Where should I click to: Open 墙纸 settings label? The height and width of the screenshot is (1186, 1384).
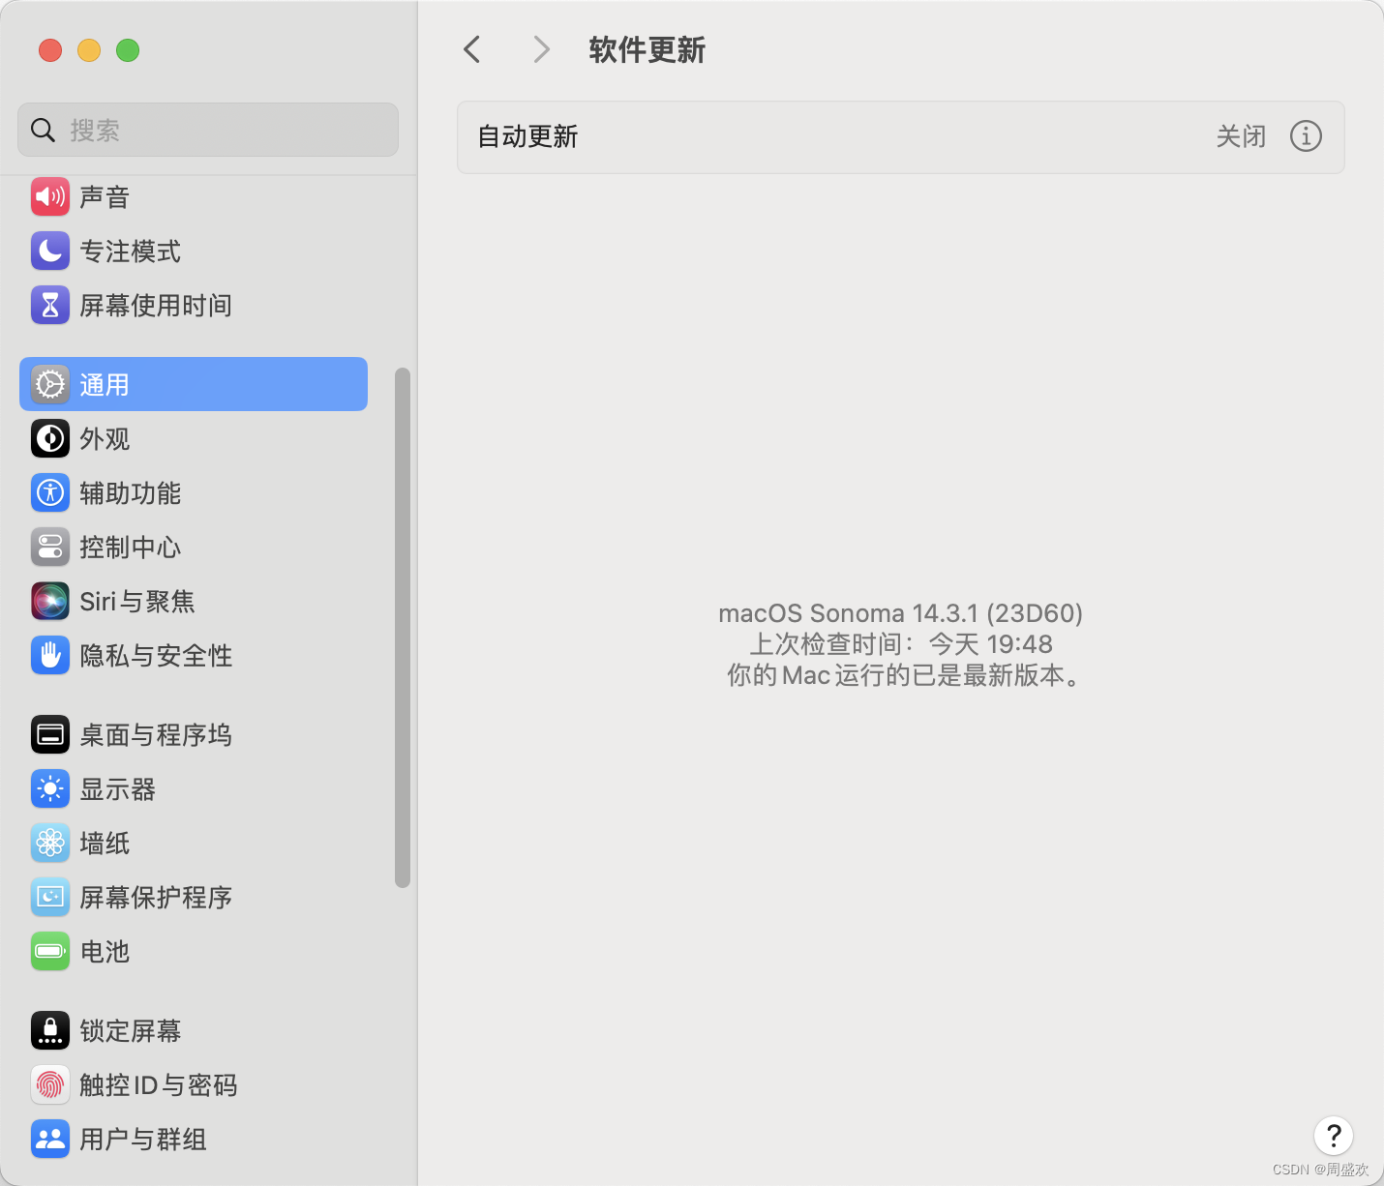pos(105,844)
